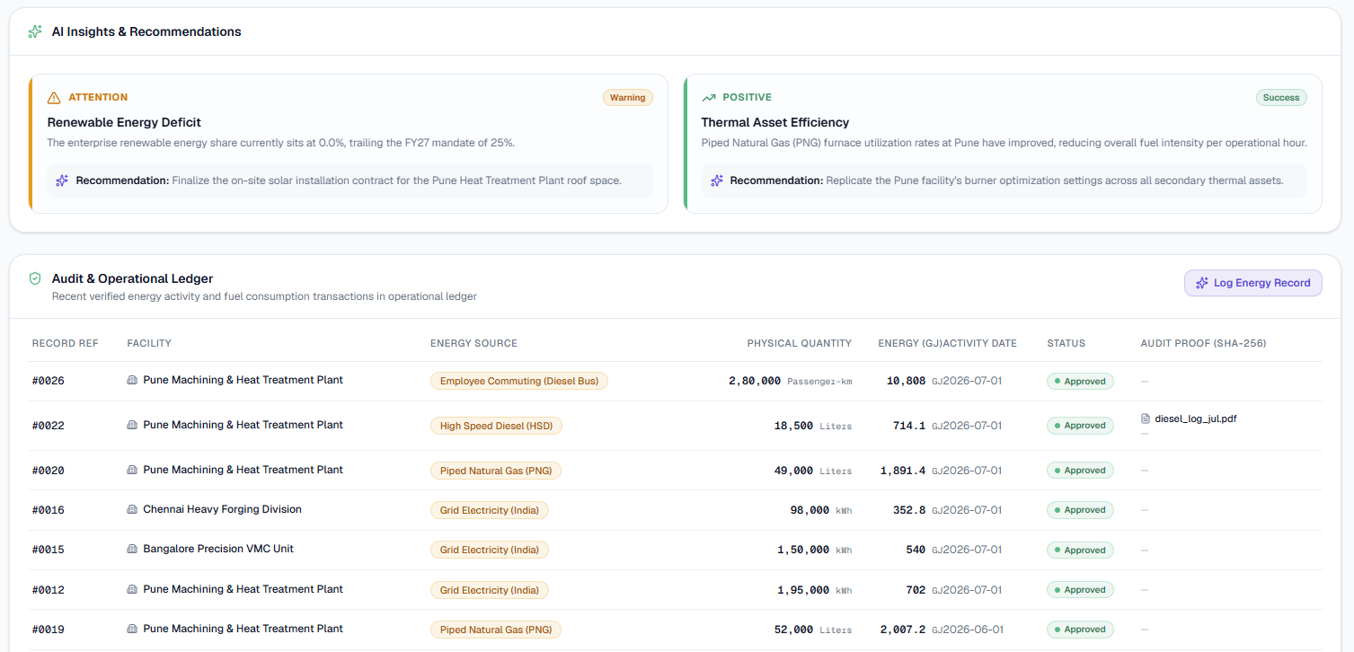This screenshot has width=1354, height=652.
Task: Click the High Speed Diesel (HSD) tag
Action: 496,426
